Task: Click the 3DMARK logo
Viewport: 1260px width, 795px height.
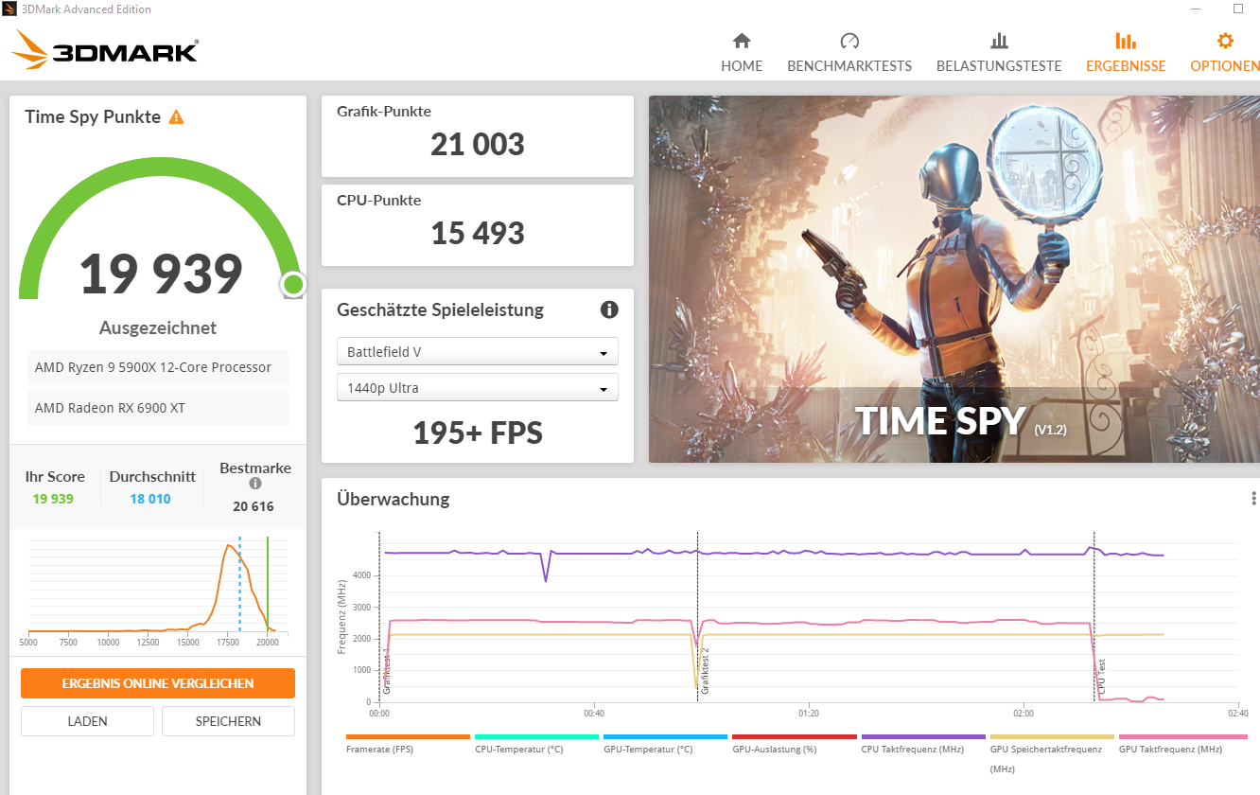Action: click(105, 50)
